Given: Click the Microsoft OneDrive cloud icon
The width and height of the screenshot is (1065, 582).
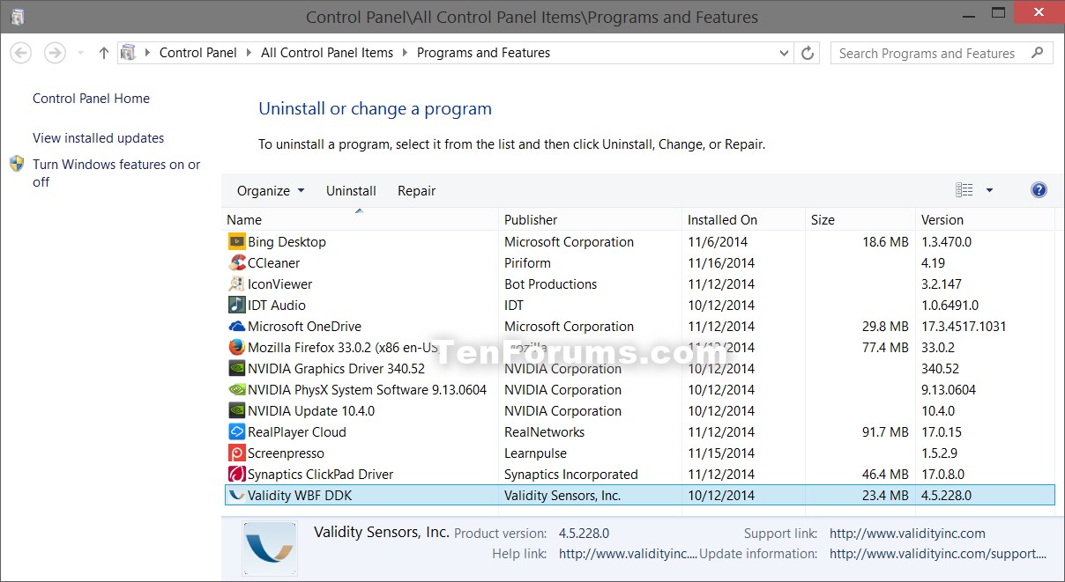Looking at the screenshot, I should pos(236,326).
